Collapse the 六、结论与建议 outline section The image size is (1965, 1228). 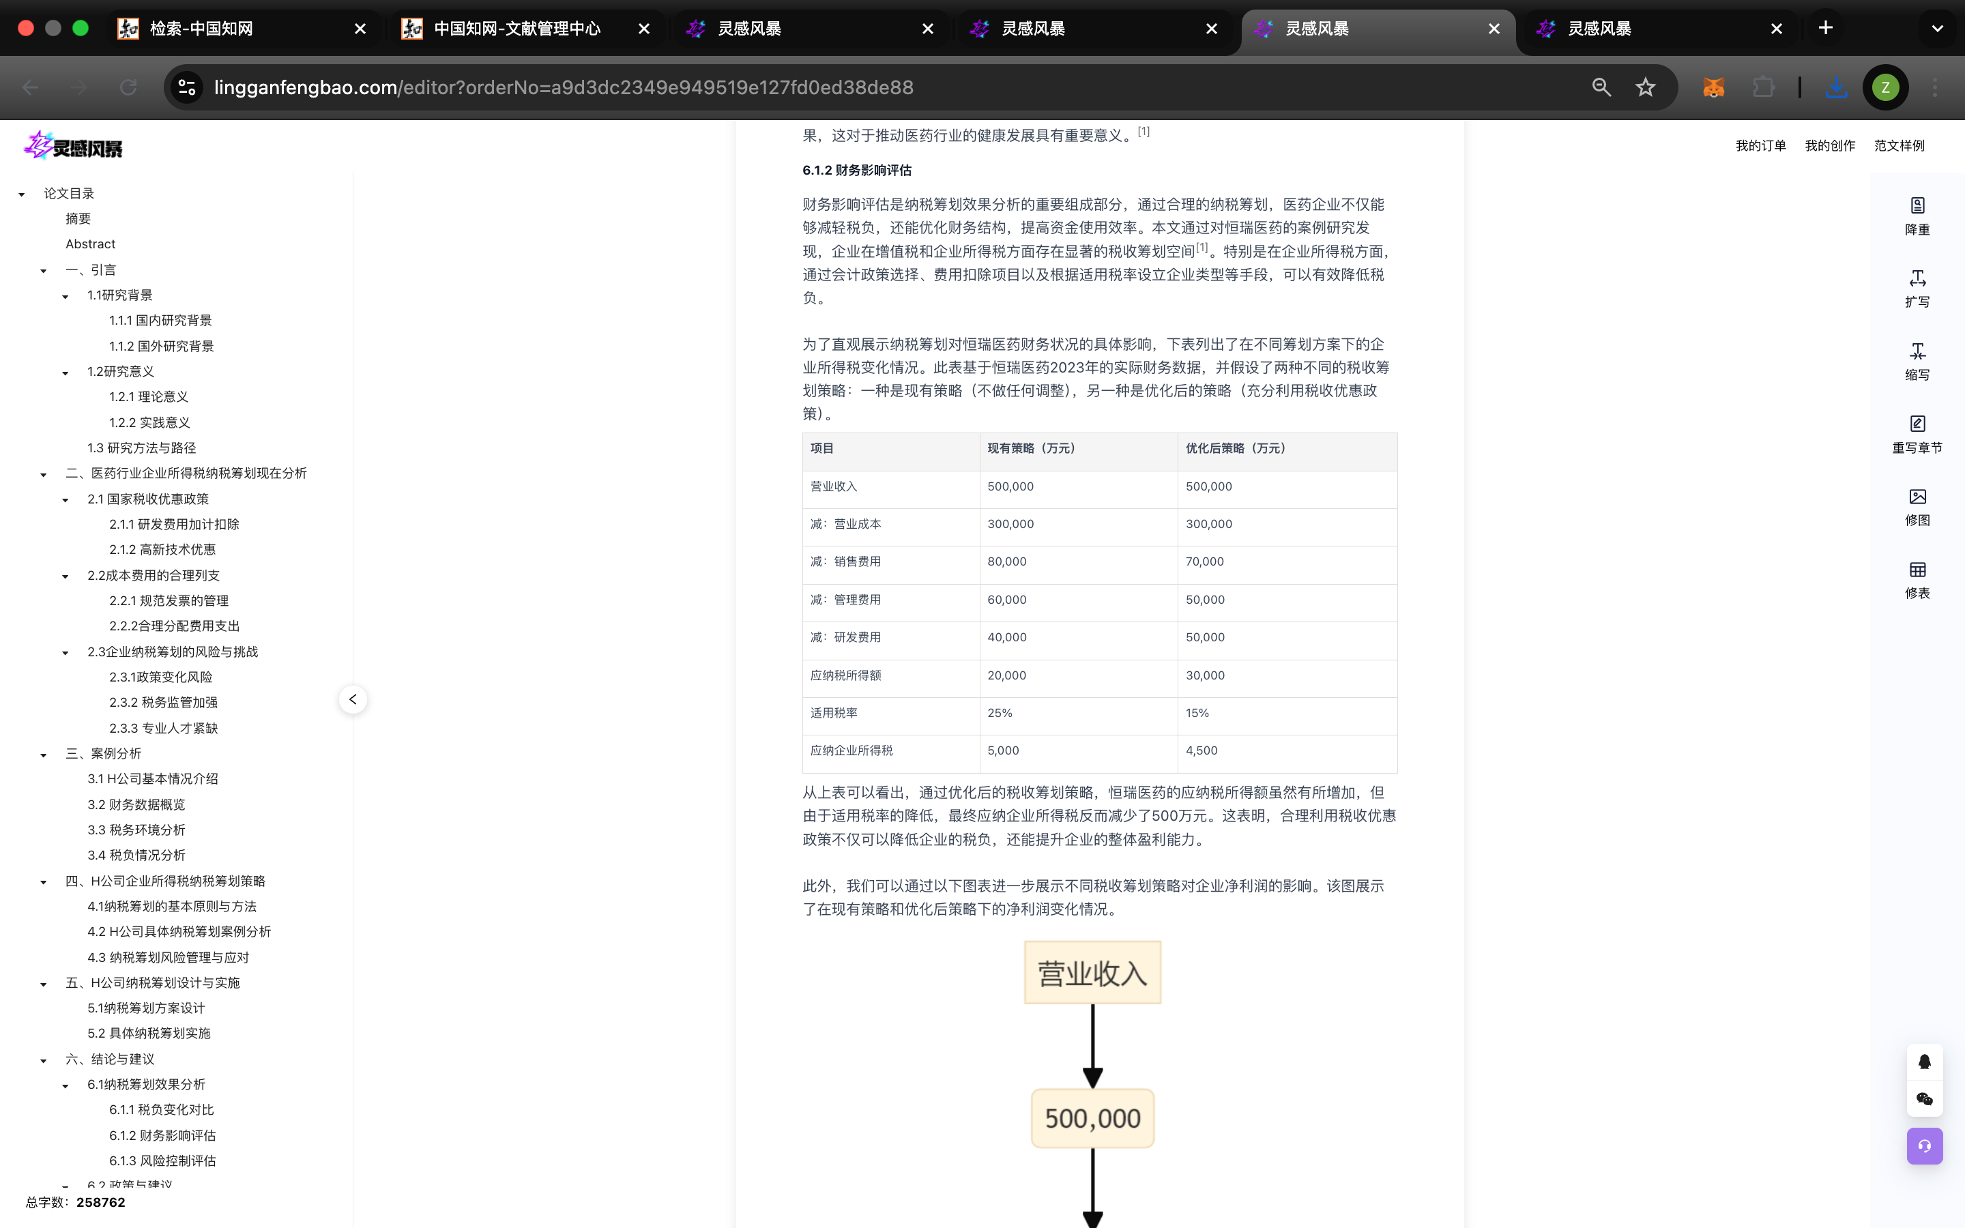pyautogui.click(x=44, y=1060)
